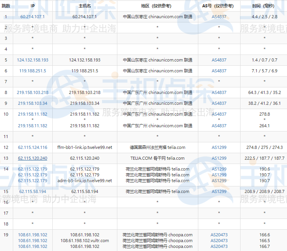Select latency value 7.1 / 5.7 / 6.9
Viewport: 287px width, 251px height.
(265, 71)
